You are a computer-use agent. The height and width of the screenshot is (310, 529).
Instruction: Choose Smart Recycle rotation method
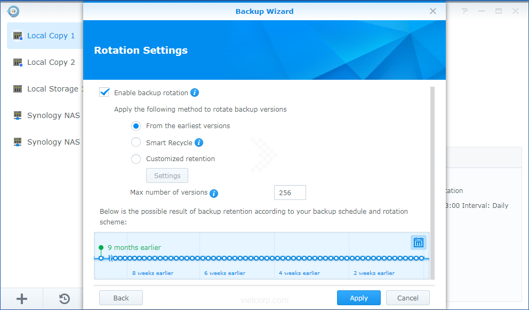[136, 143]
